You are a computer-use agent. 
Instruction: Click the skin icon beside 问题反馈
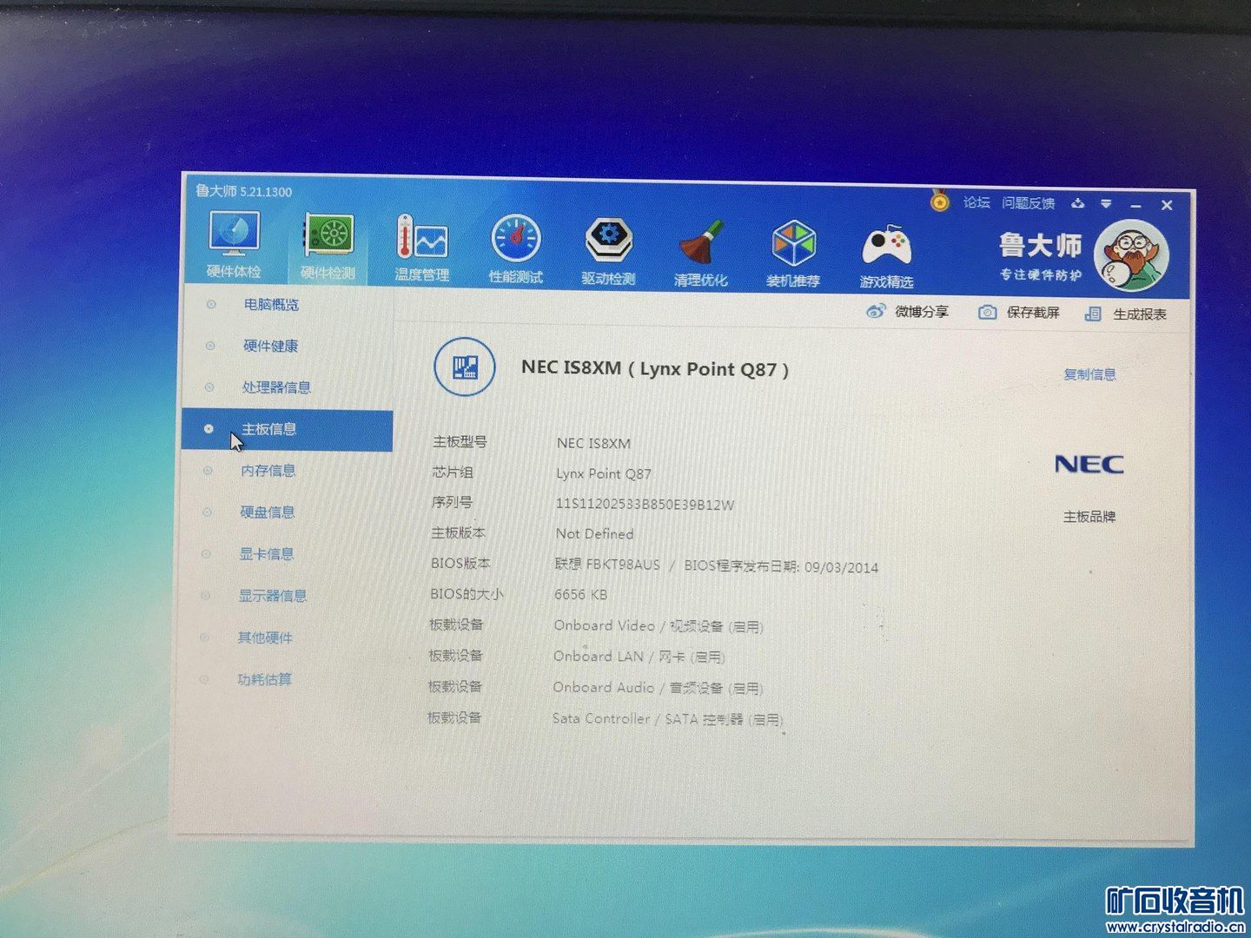coord(1078,203)
